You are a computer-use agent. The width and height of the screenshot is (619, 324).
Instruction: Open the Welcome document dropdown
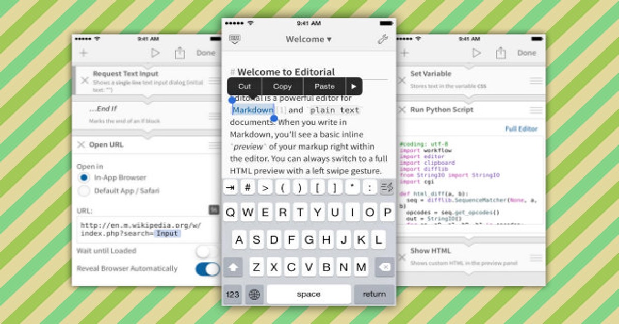[x=308, y=39]
